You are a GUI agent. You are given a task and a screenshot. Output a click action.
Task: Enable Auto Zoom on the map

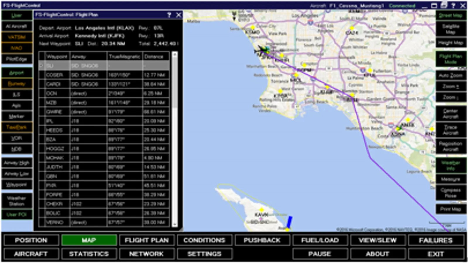[451, 75]
